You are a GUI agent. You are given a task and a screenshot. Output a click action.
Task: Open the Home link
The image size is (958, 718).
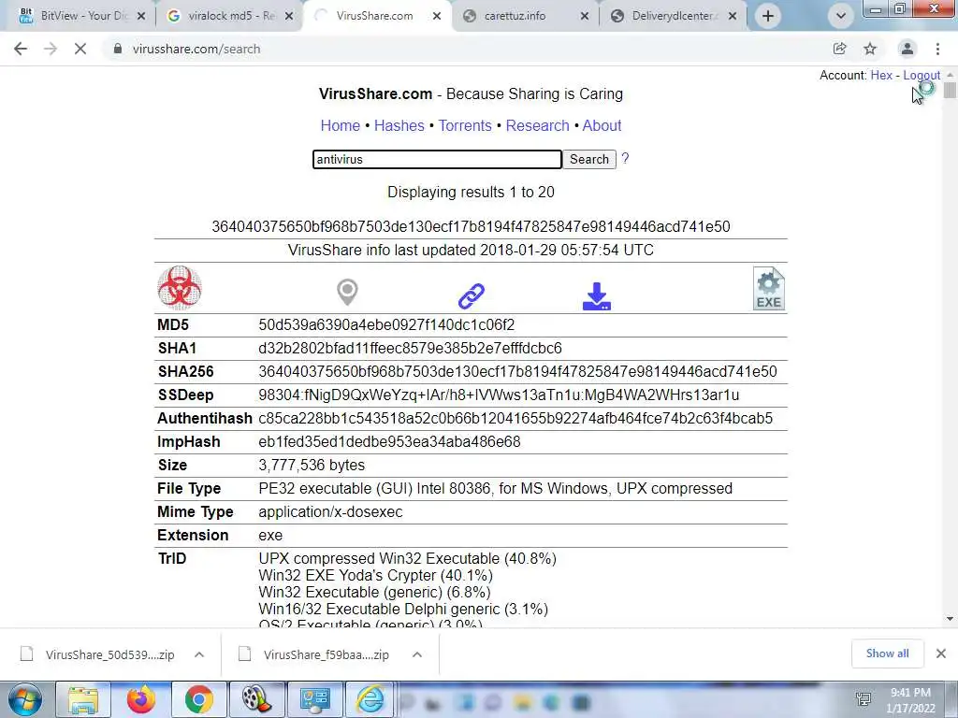tap(341, 126)
